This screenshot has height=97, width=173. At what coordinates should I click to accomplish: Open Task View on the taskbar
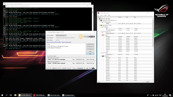pos(11,95)
